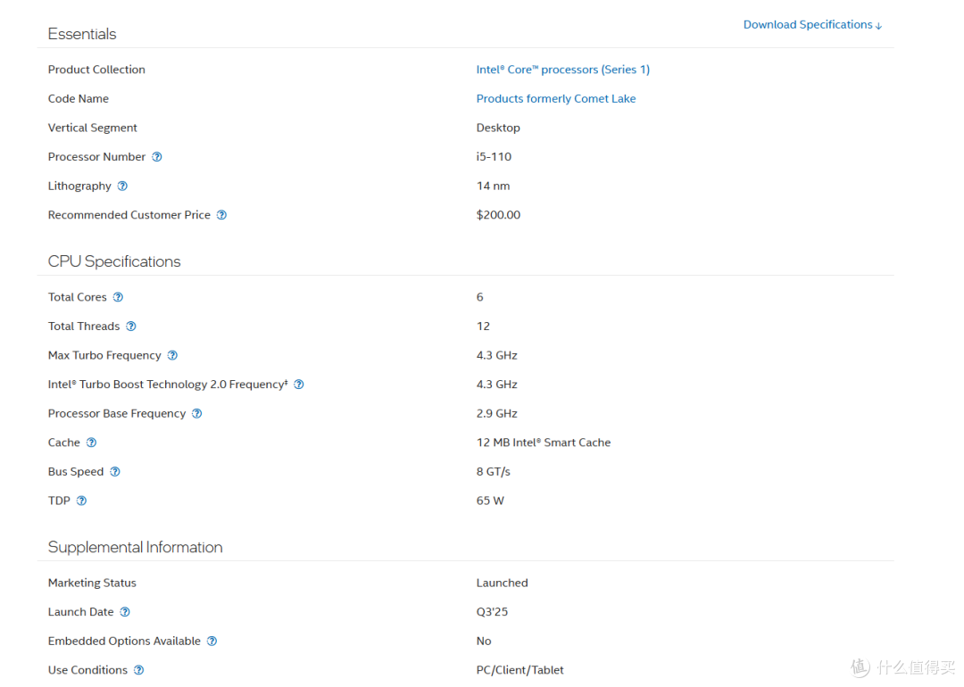Viewport: 964px width, 687px height.
Task: Show help for Bus Speed
Action: coord(115,471)
